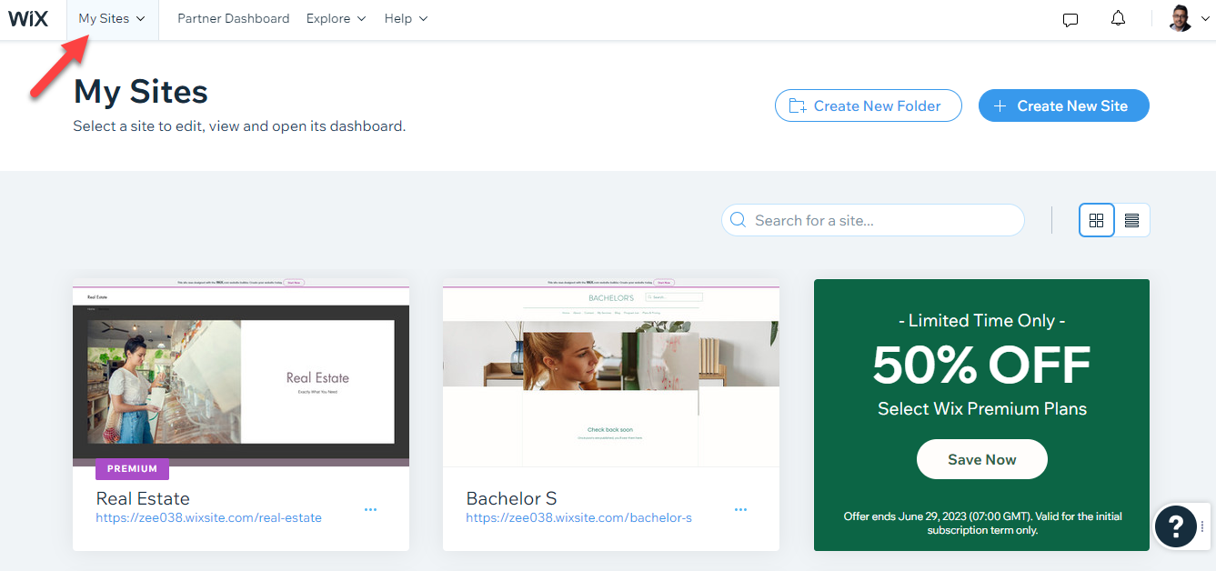The image size is (1216, 571).
Task: Click the Bachelor S site name
Action: 511,498
